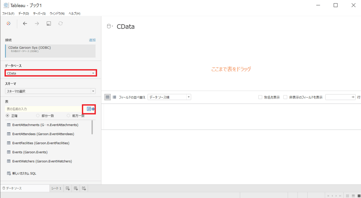Select the 正確 exact match radio
The width and height of the screenshot is (361, 198).
pos(8,116)
